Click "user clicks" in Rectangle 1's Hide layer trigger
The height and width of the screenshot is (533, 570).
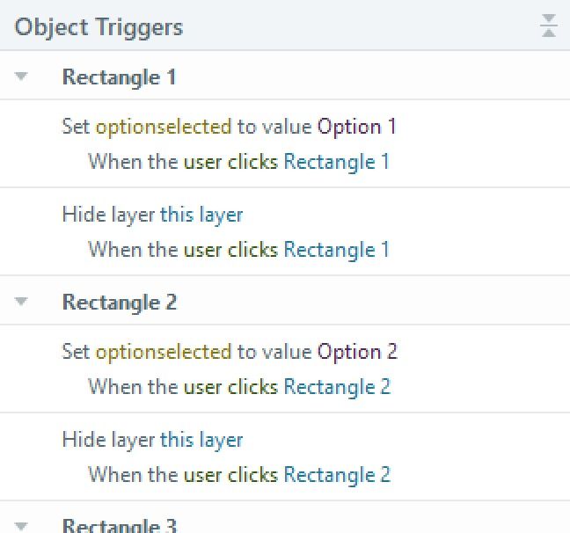[230, 250]
